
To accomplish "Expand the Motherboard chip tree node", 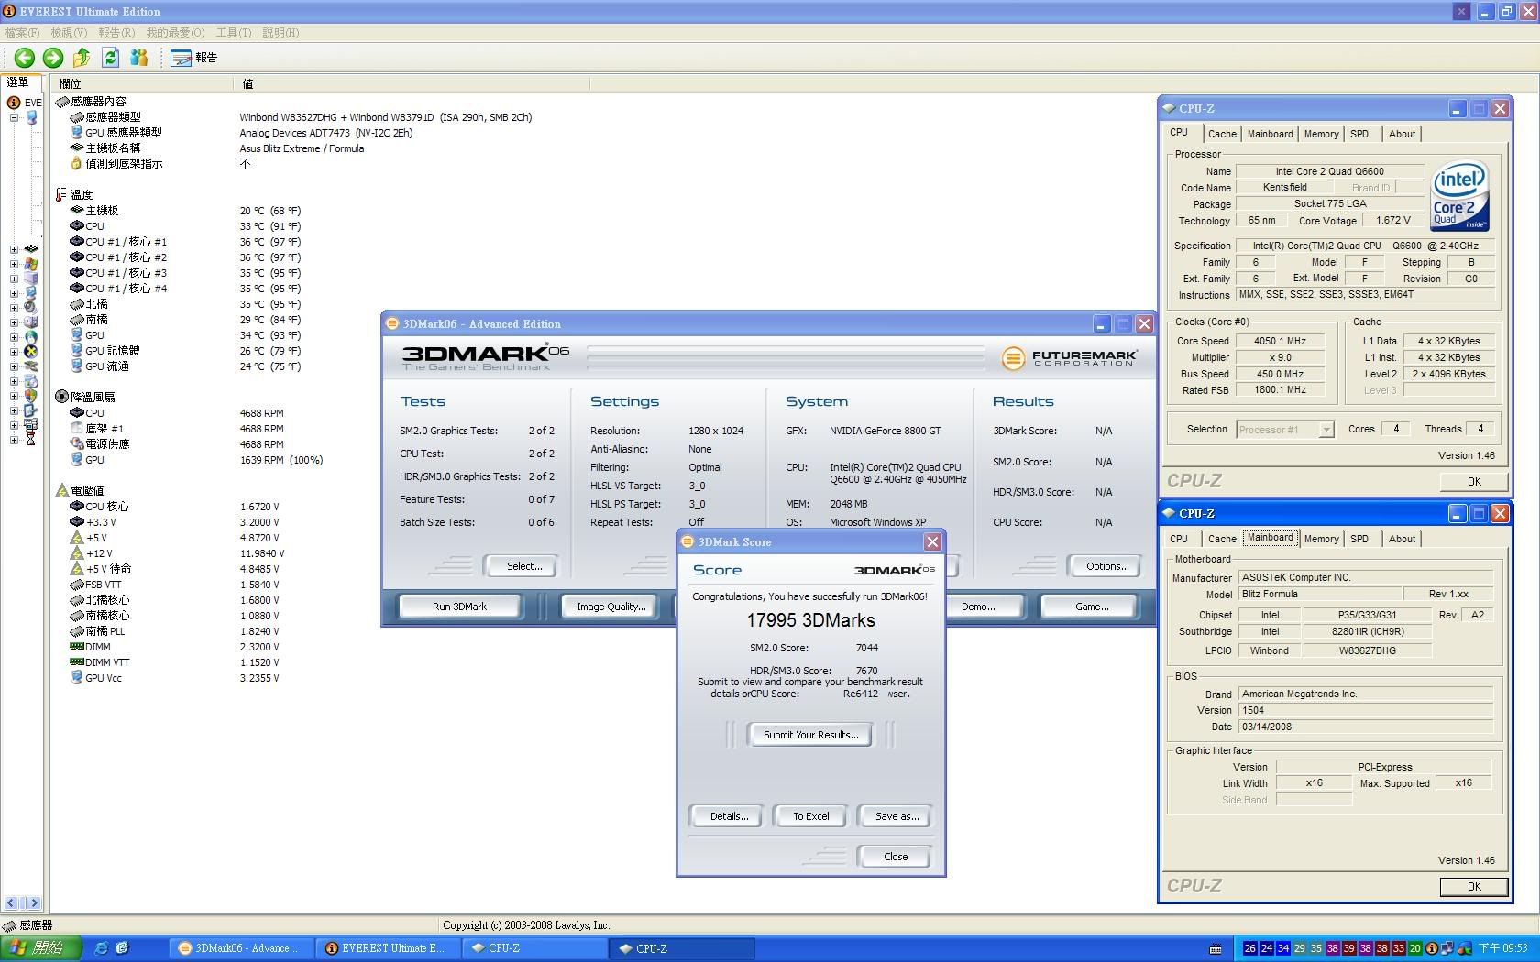I will click(x=14, y=249).
